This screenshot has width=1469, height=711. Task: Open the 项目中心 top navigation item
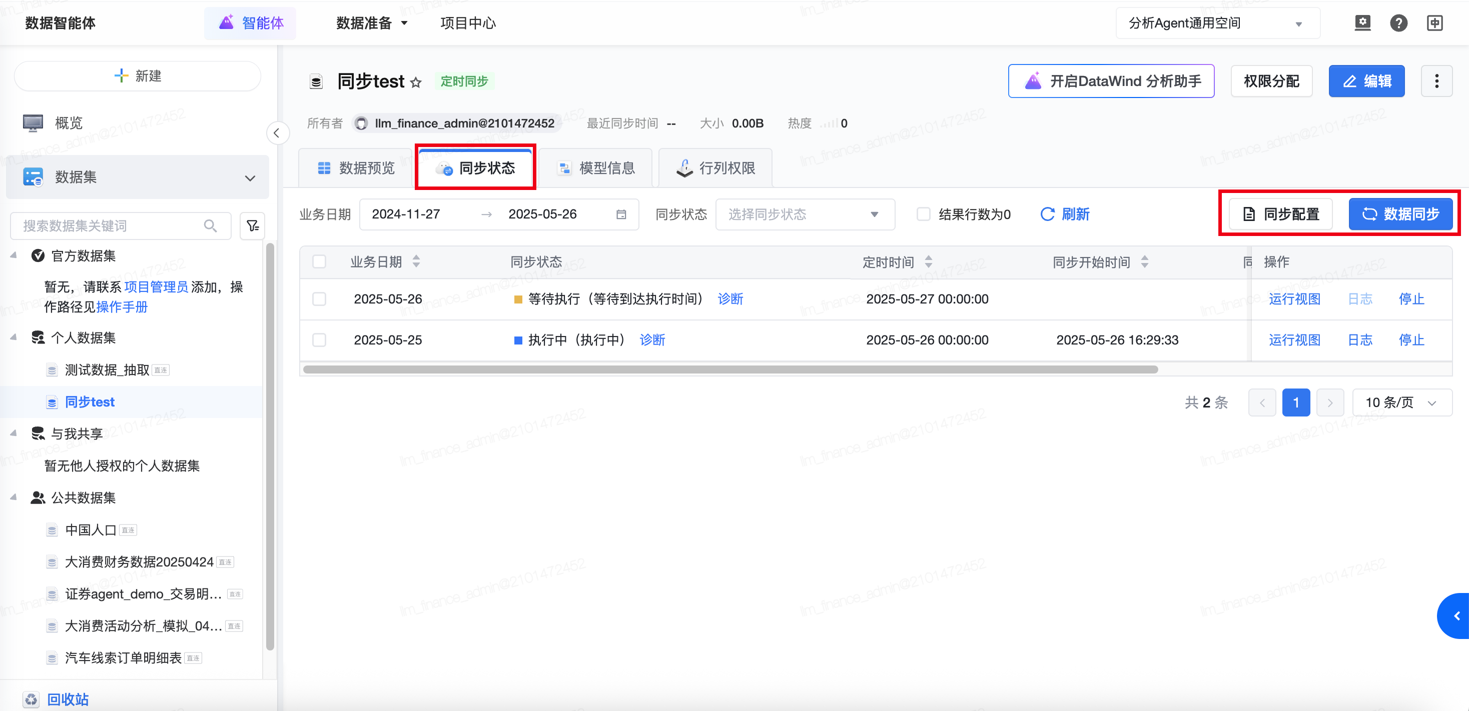coord(468,23)
